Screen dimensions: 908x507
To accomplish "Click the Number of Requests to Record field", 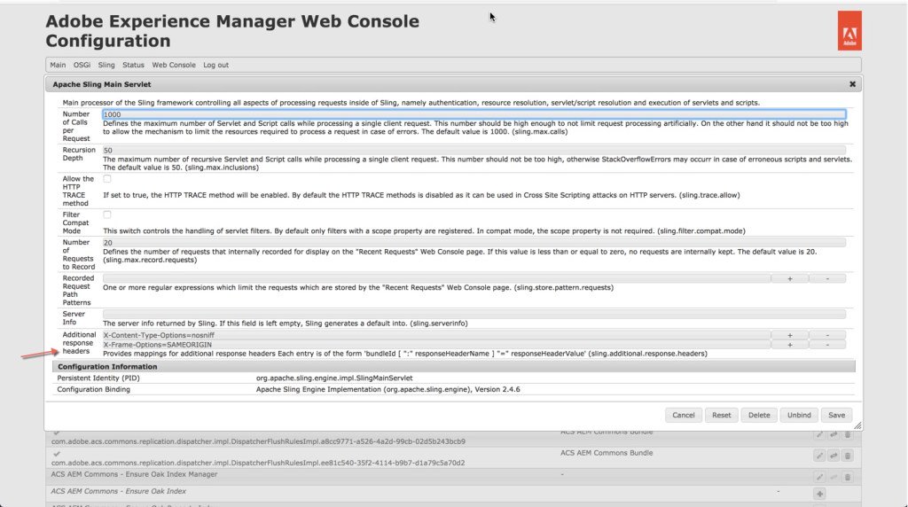I will click(474, 243).
